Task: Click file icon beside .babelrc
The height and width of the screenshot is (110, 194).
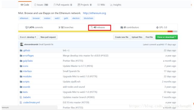Action: [21, 97]
